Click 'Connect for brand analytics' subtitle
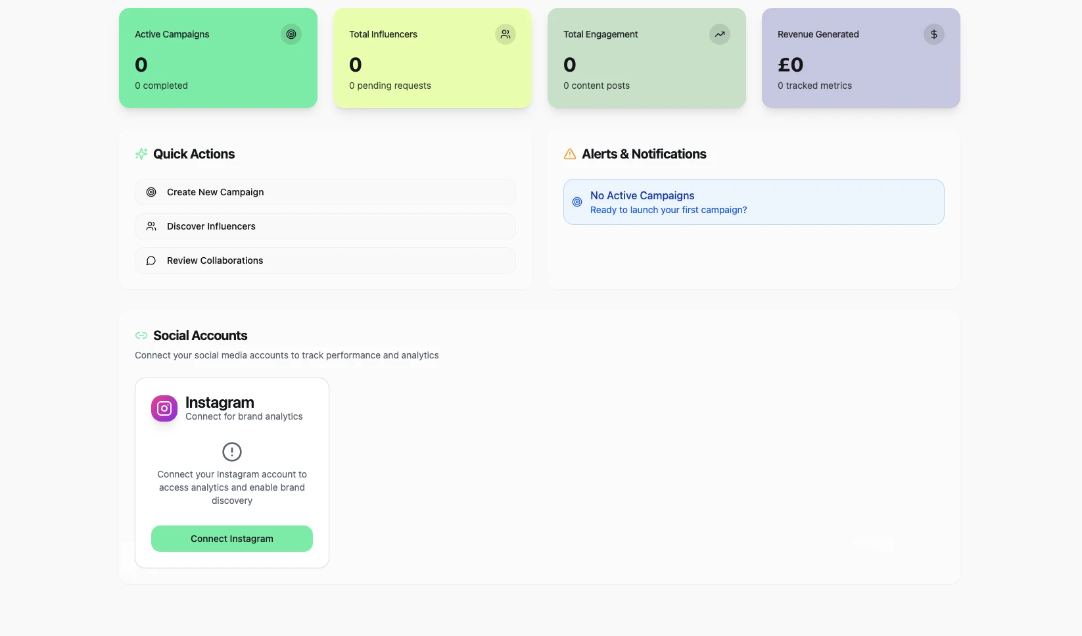This screenshot has width=1082, height=636. (244, 416)
